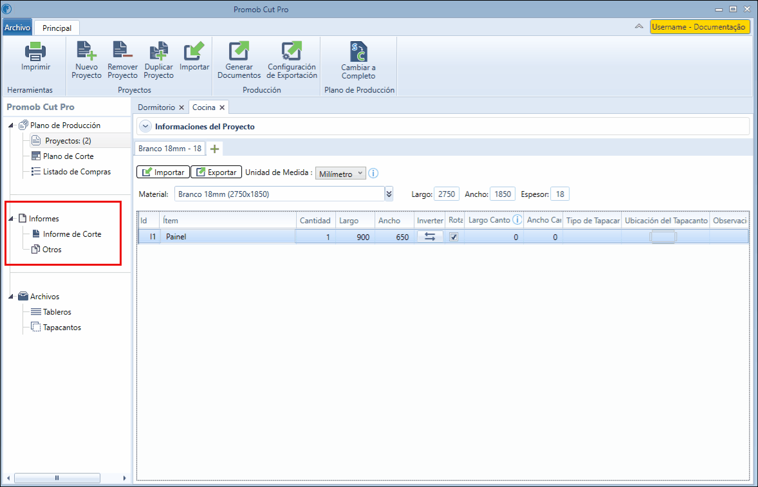Image resolution: width=758 pixels, height=487 pixels.
Task: Select Otros under Informes
Action: 51,250
